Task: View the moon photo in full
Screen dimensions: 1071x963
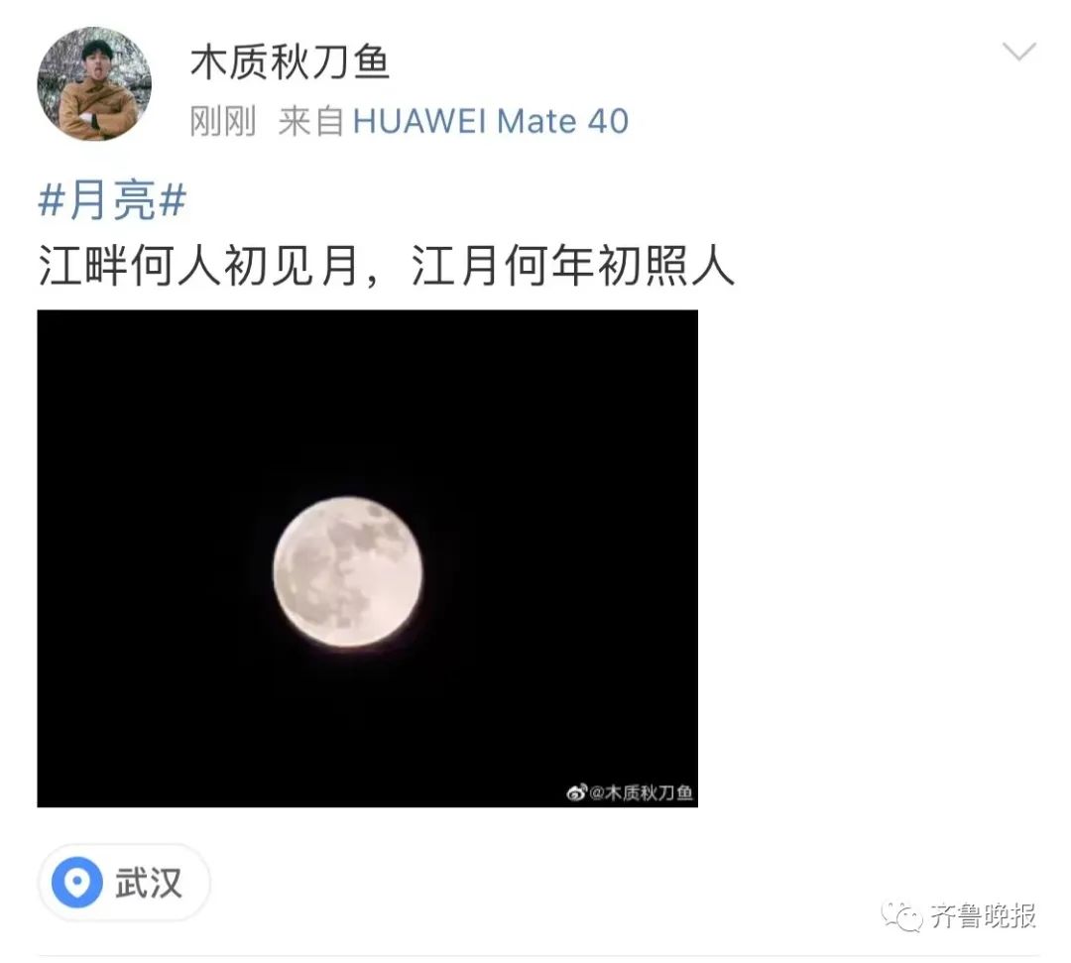Action: click(x=368, y=558)
